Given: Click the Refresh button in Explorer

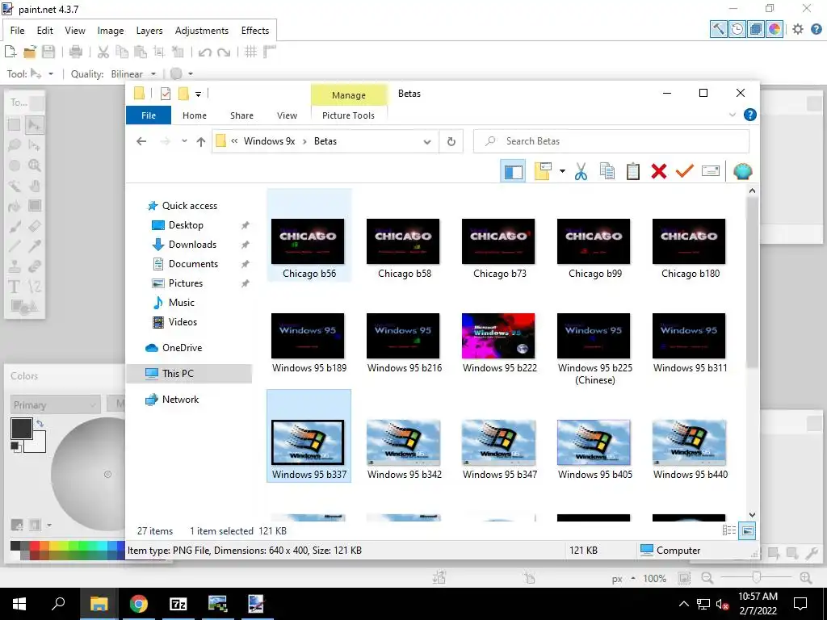Looking at the screenshot, I should (451, 141).
